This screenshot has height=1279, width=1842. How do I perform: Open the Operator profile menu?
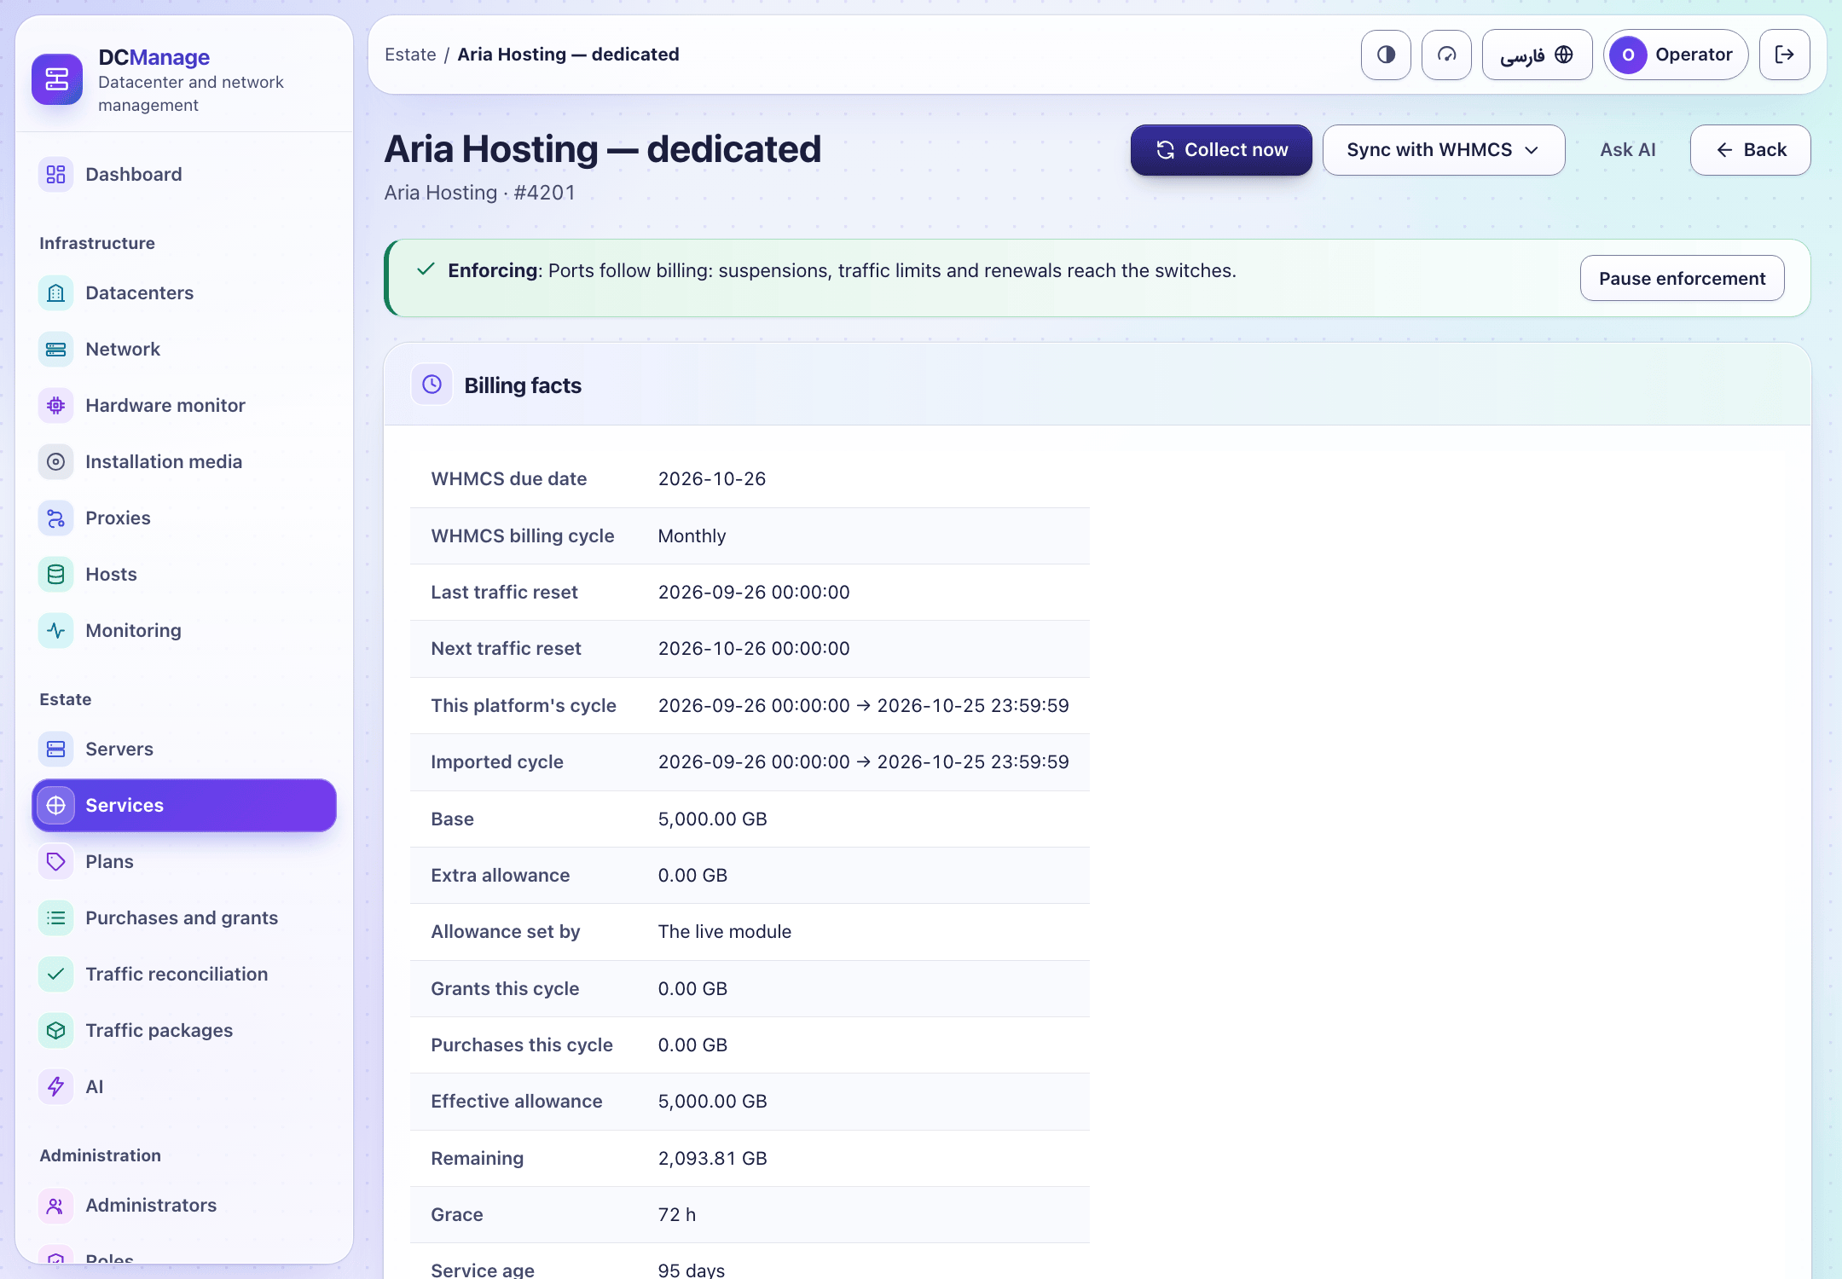coord(1676,55)
